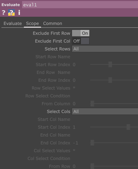Click the Col Select Values field
This screenshot has height=169, width=138.
pyautogui.click(x=105, y=150)
